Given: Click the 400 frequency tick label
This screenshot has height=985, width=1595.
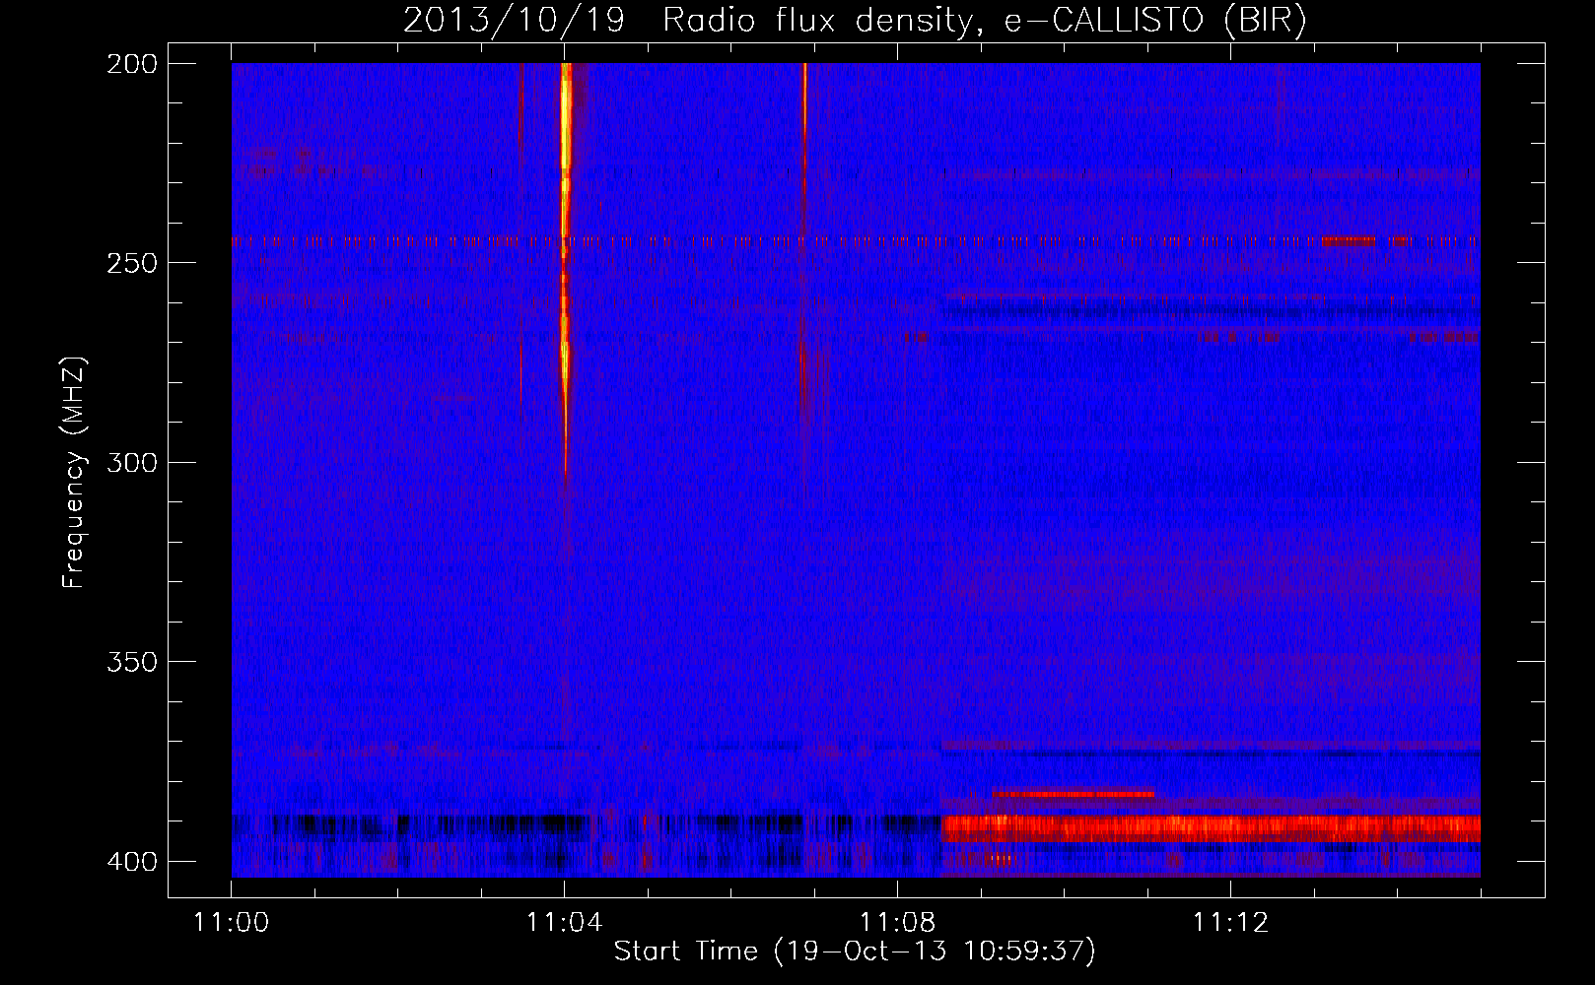Looking at the screenshot, I should click(131, 862).
